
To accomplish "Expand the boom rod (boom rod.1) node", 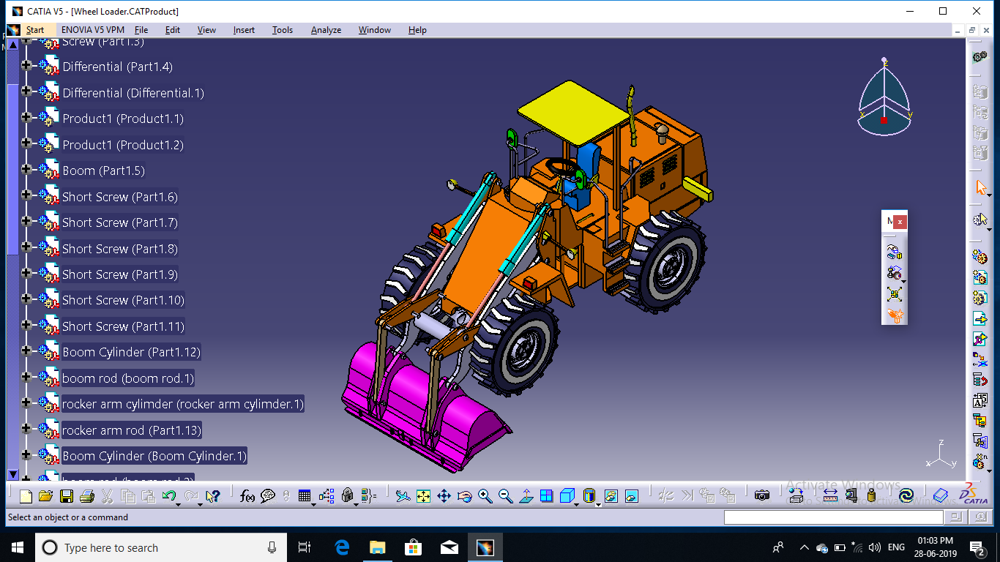I will coord(27,377).
